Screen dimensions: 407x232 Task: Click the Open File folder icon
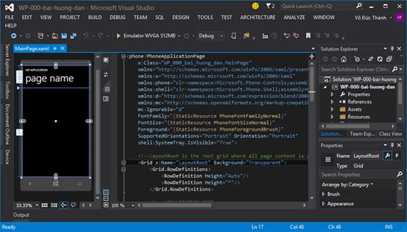tap(54, 36)
